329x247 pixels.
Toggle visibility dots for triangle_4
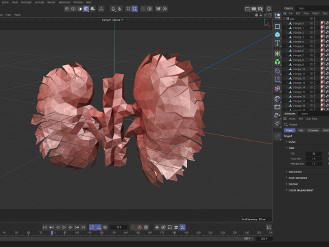point(315,42)
